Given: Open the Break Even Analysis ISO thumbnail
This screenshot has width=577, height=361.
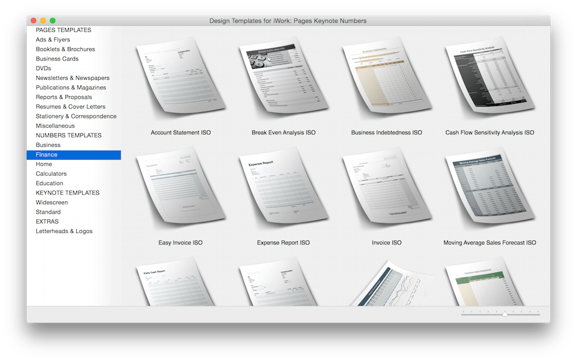Looking at the screenshot, I should [x=284, y=76].
